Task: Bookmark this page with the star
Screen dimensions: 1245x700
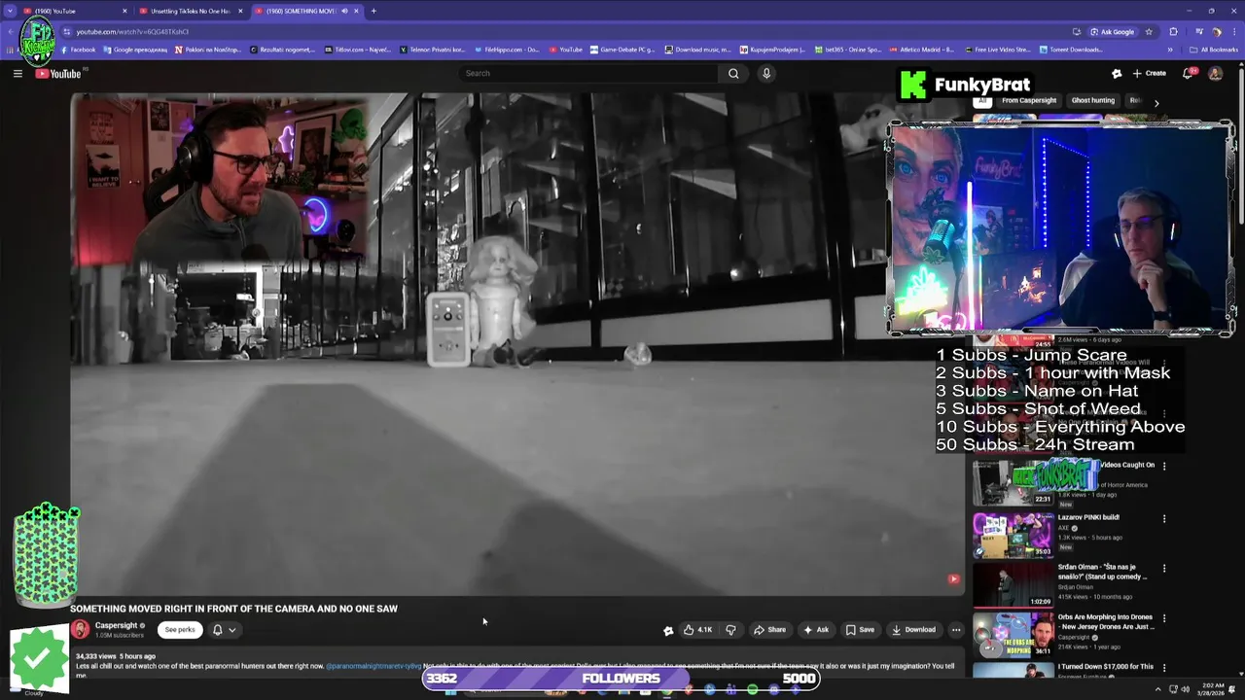Action: pos(1149,31)
